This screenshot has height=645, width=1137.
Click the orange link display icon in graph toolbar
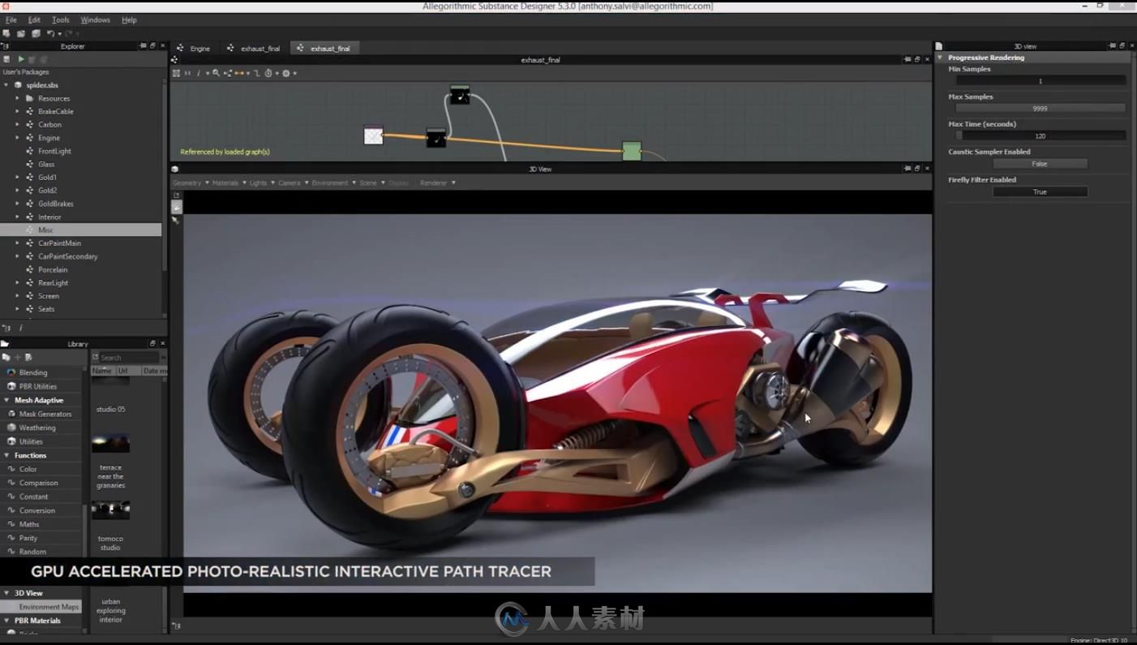[x=239, y=73]
